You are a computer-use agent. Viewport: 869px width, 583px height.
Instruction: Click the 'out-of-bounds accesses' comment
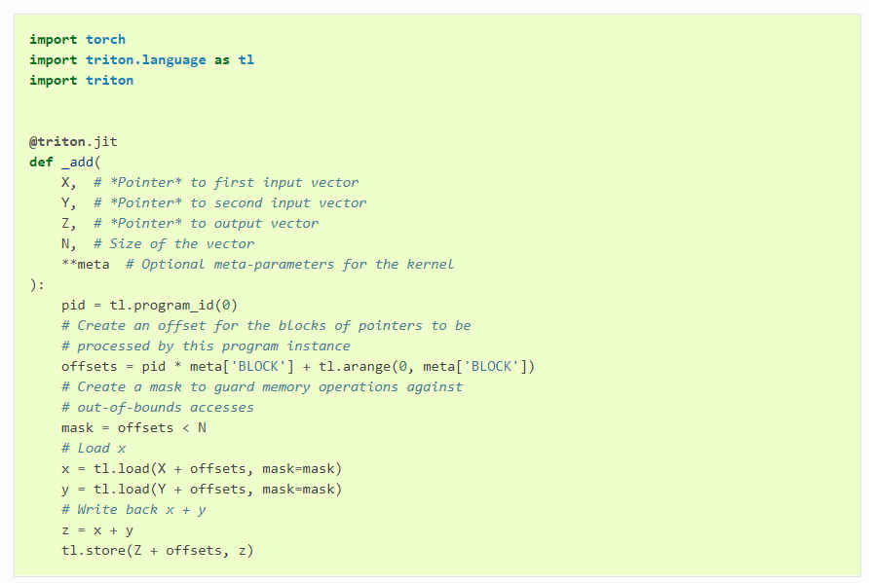(x=158, y=408)
